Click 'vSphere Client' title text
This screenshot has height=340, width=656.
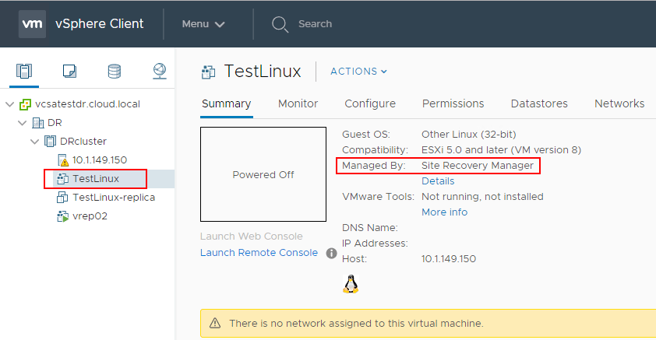[x=99, y=24]
